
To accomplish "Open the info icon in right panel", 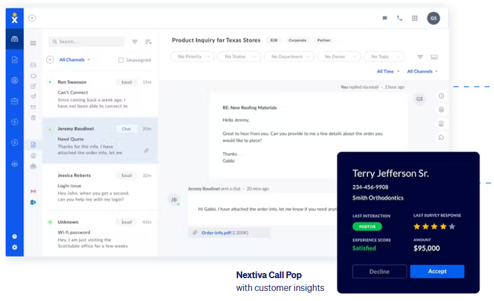I will click(442, 96).
